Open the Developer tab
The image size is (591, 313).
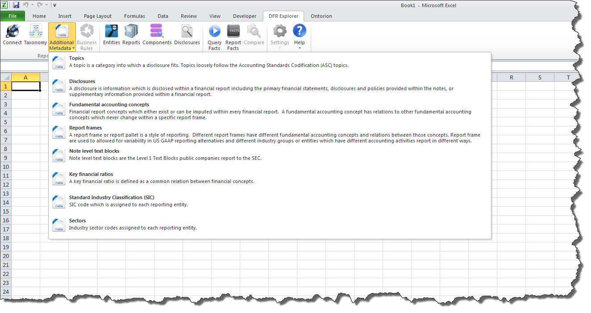point(245,16)
